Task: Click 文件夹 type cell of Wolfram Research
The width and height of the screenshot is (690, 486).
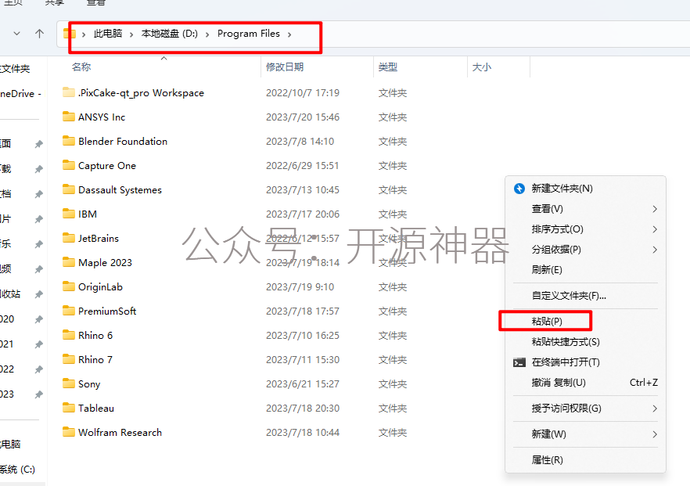Action: pos(393,432)
